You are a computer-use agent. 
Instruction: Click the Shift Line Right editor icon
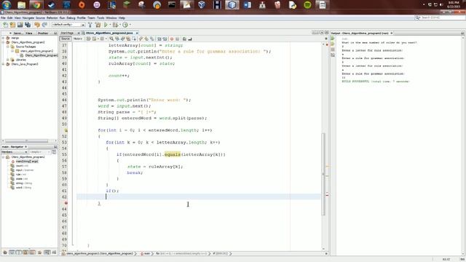pos(165,39)
